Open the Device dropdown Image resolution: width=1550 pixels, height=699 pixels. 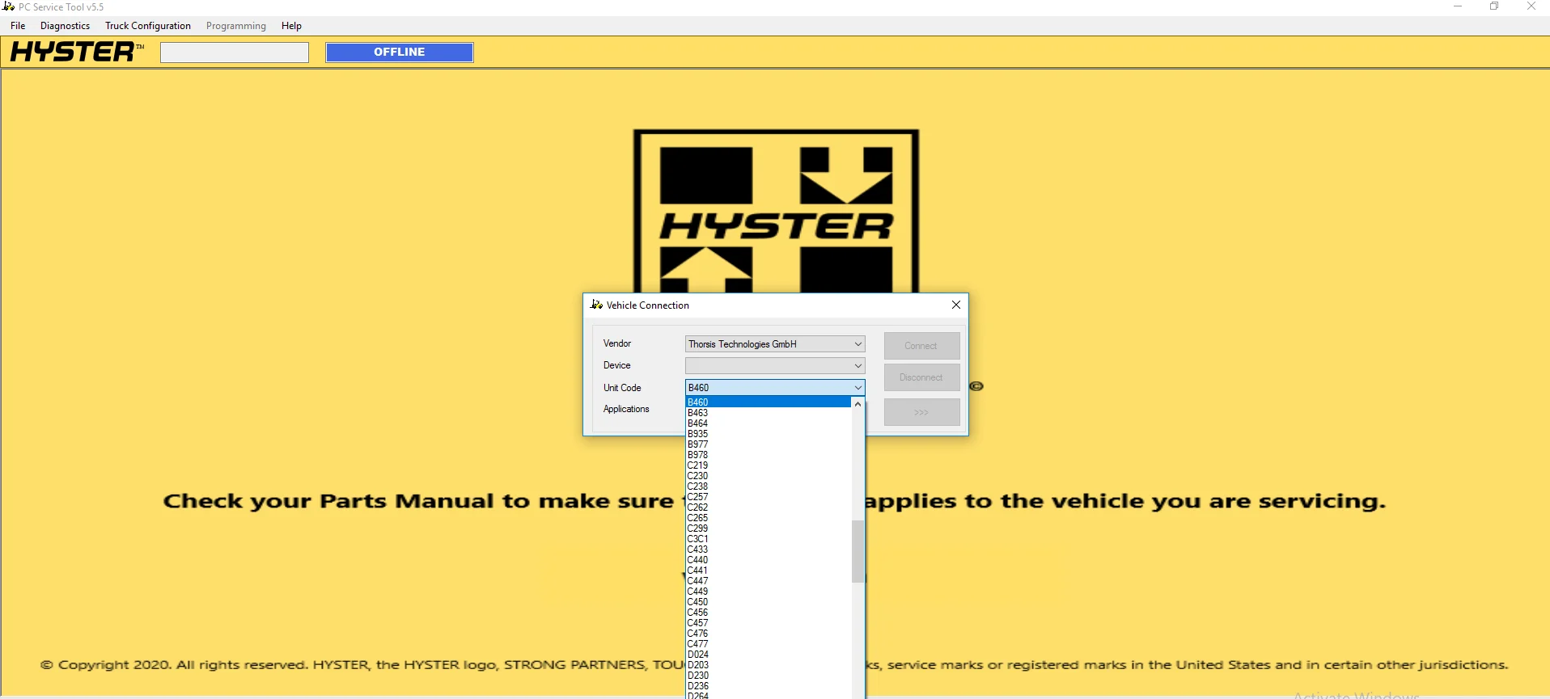click(858, 366)
